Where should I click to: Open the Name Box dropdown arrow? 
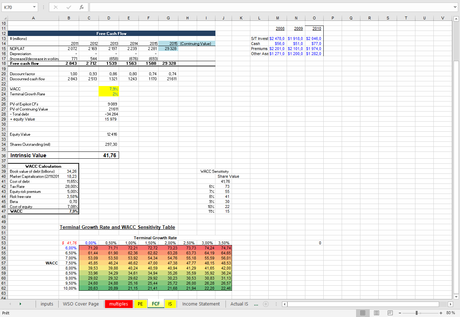[x=35, y=7]
